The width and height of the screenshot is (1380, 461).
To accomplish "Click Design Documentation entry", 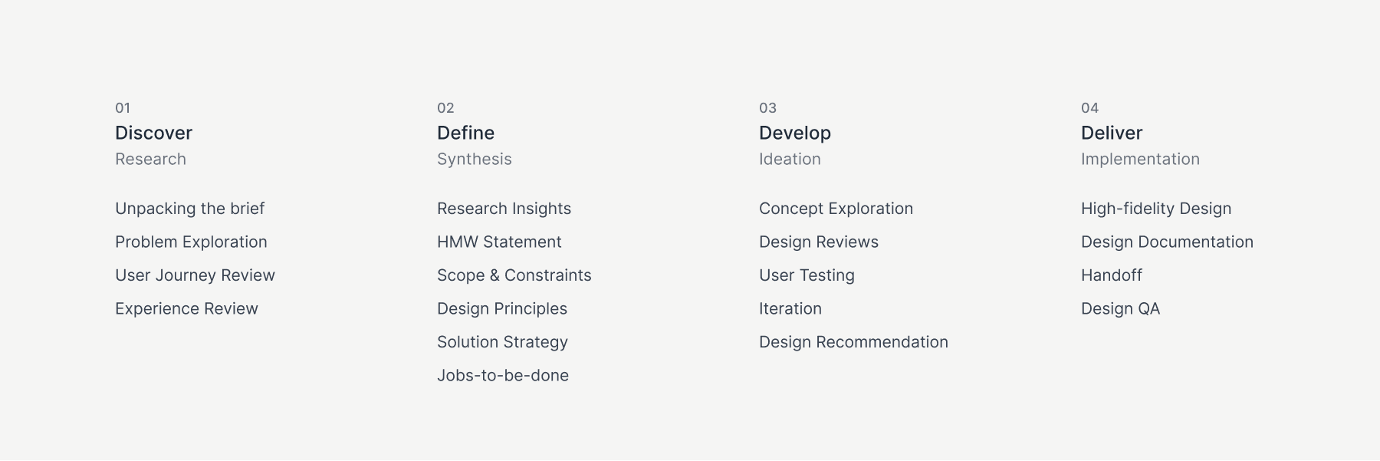I will pyautogui.click(x=1167, y=242).
